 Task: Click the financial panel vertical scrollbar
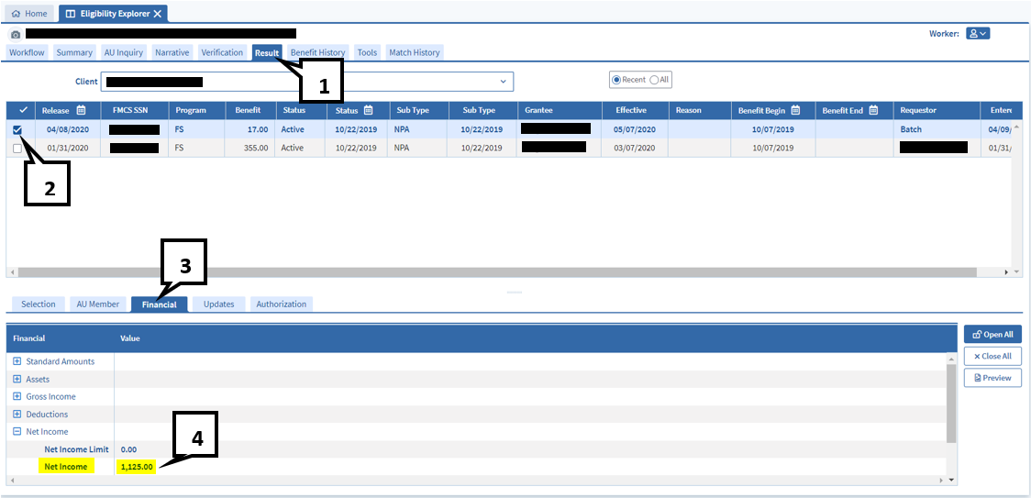pyautogui.click(x=951, y=402)
